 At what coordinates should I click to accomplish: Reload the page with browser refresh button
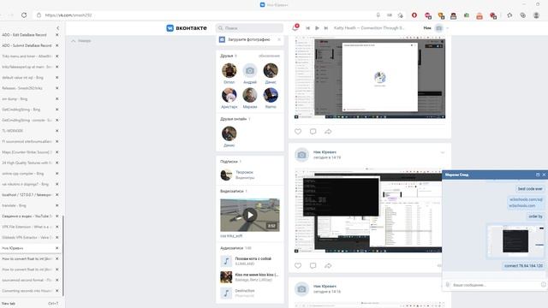[x=24, y=15]
